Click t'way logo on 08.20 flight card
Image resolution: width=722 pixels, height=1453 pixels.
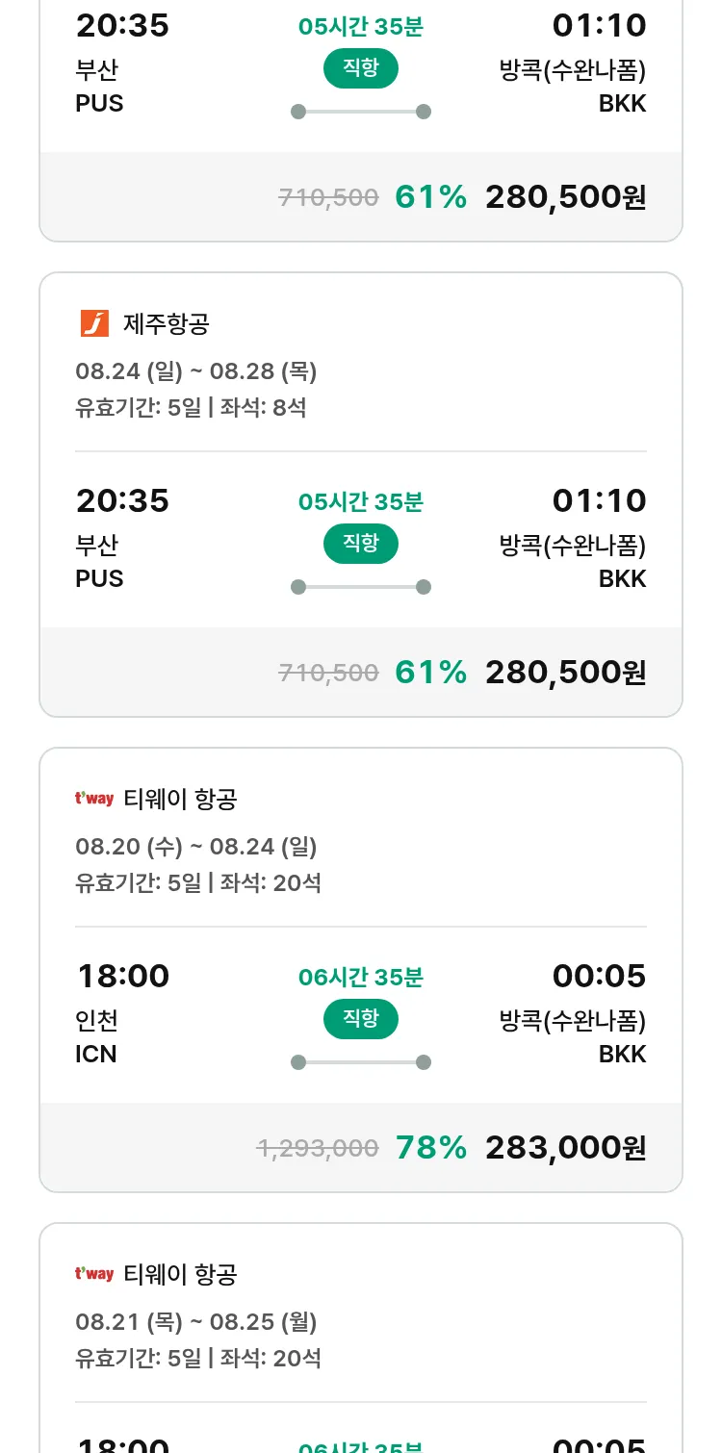coord(94,799)
